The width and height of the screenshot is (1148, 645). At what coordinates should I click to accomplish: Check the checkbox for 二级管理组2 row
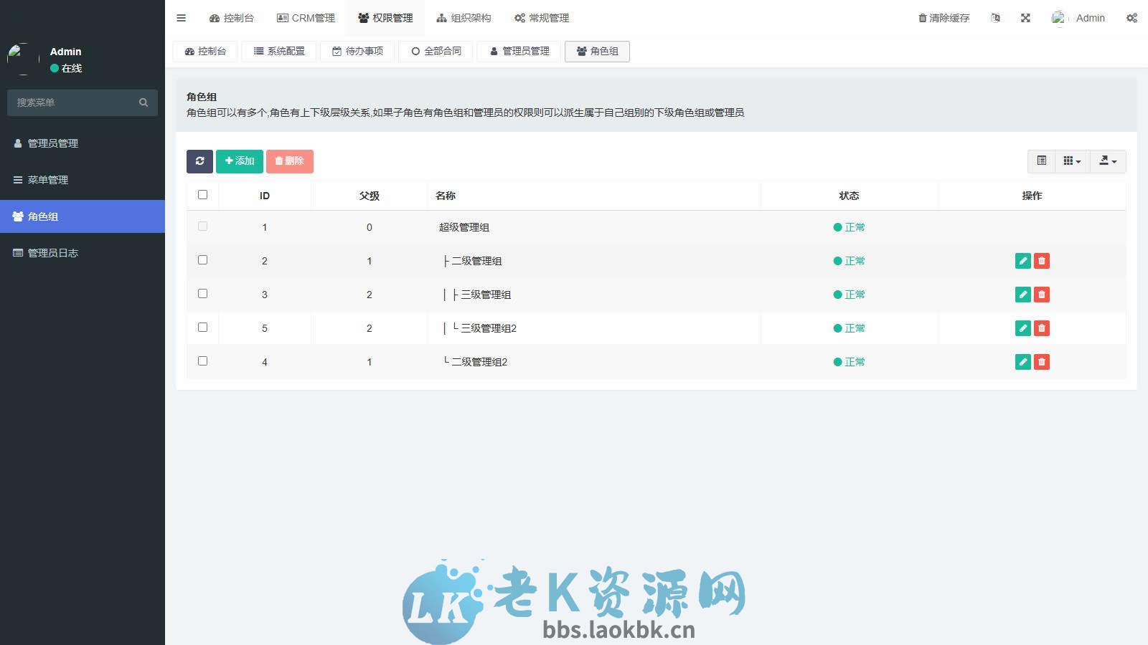tap(202, 361)
